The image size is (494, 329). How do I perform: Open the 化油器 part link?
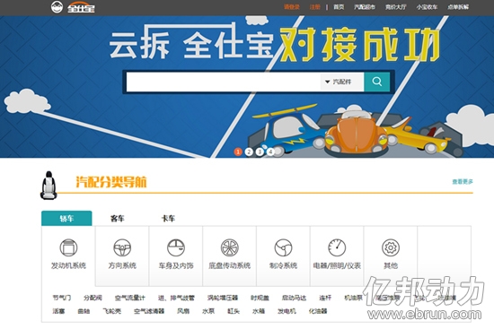pos(318,311)
